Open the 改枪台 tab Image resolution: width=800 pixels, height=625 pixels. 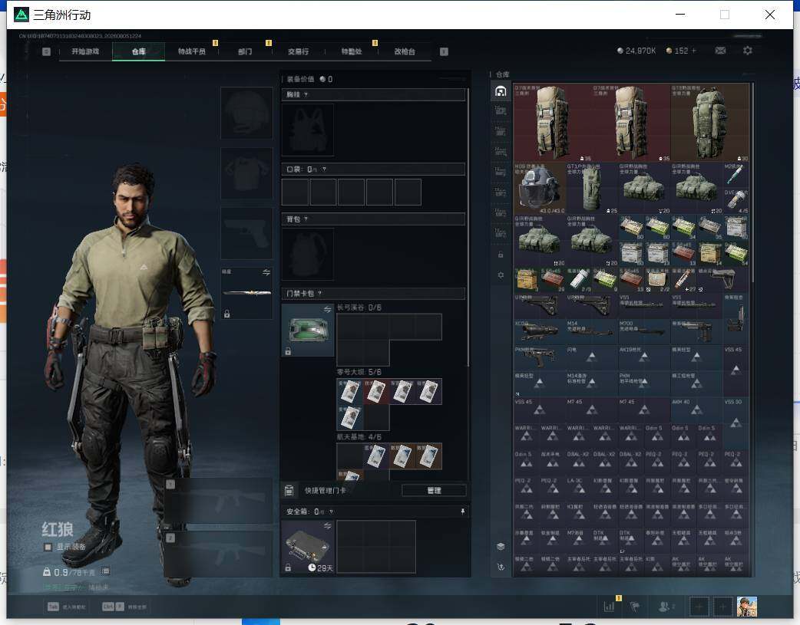[x=404, y=51]
